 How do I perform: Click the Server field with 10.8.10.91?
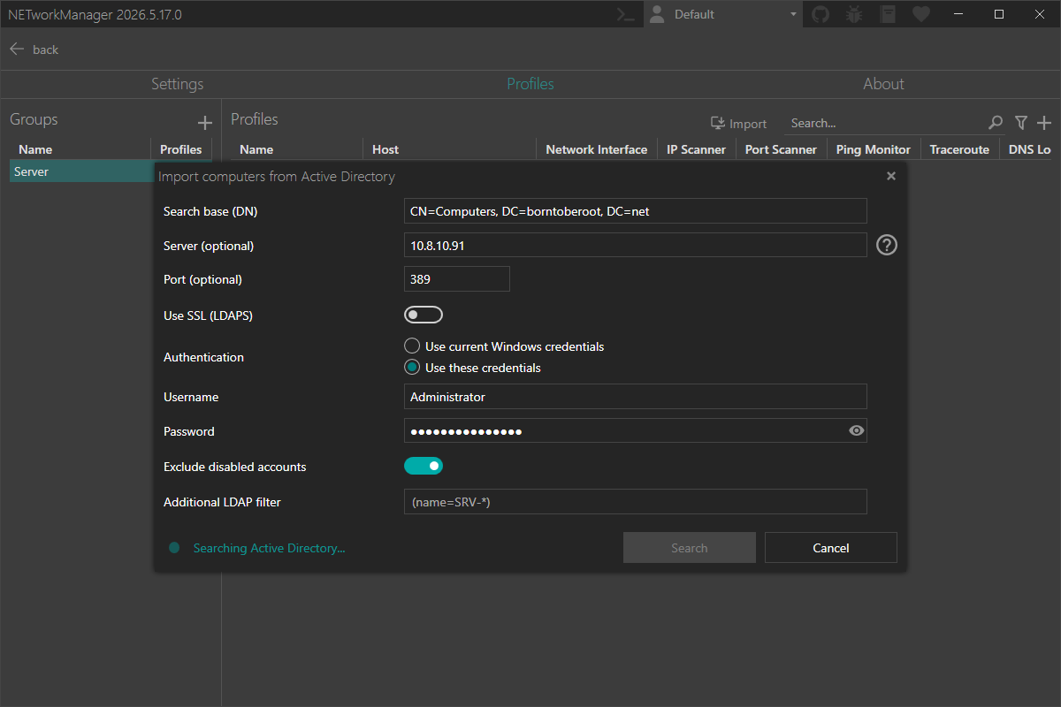pyautogui.click(x=636, y=245)
